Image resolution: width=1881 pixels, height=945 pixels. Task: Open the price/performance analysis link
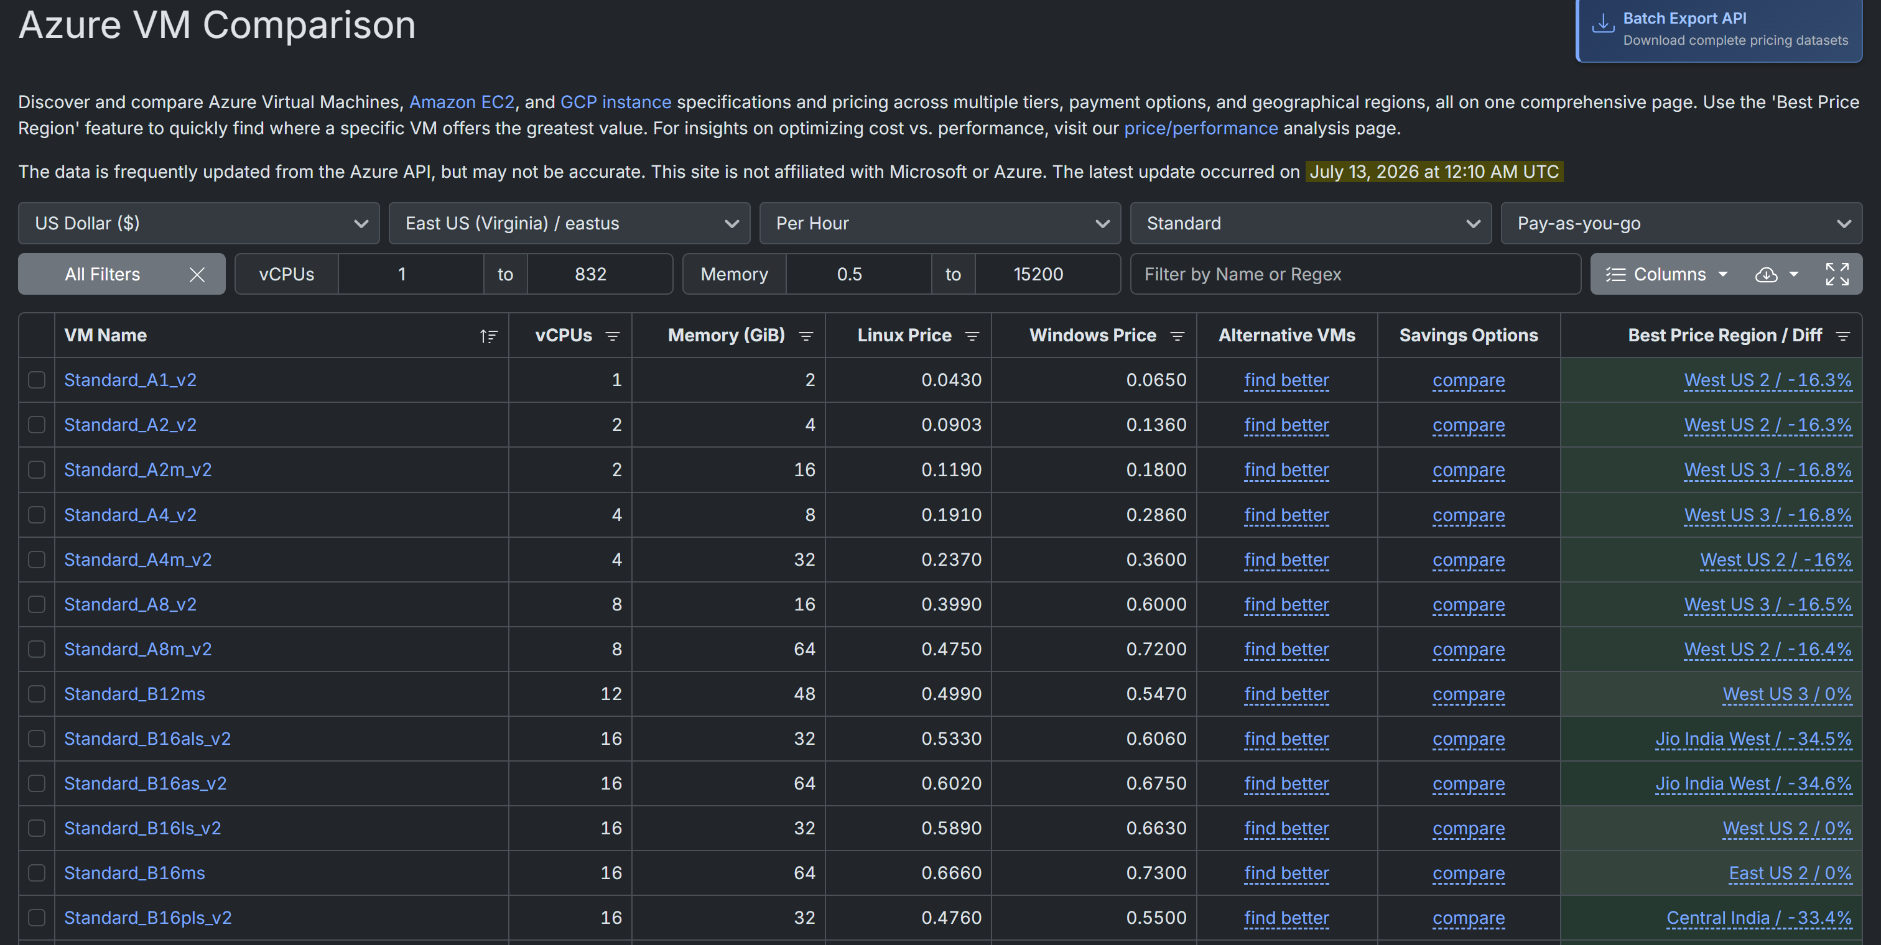point(1201,129)
